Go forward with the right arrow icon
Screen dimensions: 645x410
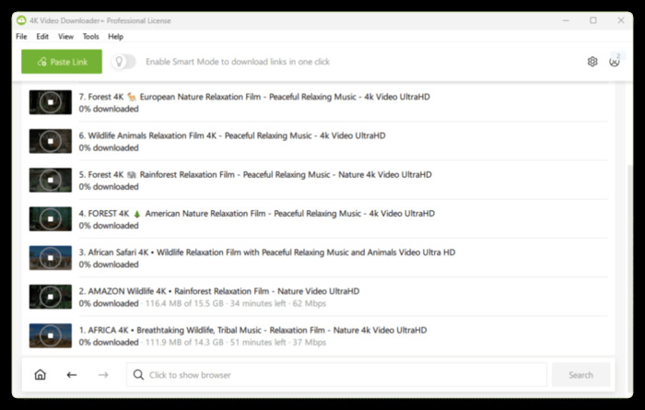tap(103, 375)
